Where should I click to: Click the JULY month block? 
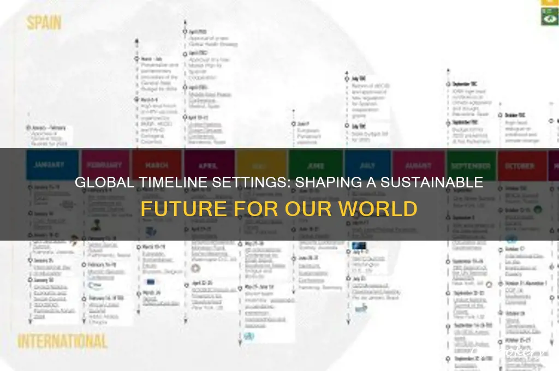pos(367,165)
